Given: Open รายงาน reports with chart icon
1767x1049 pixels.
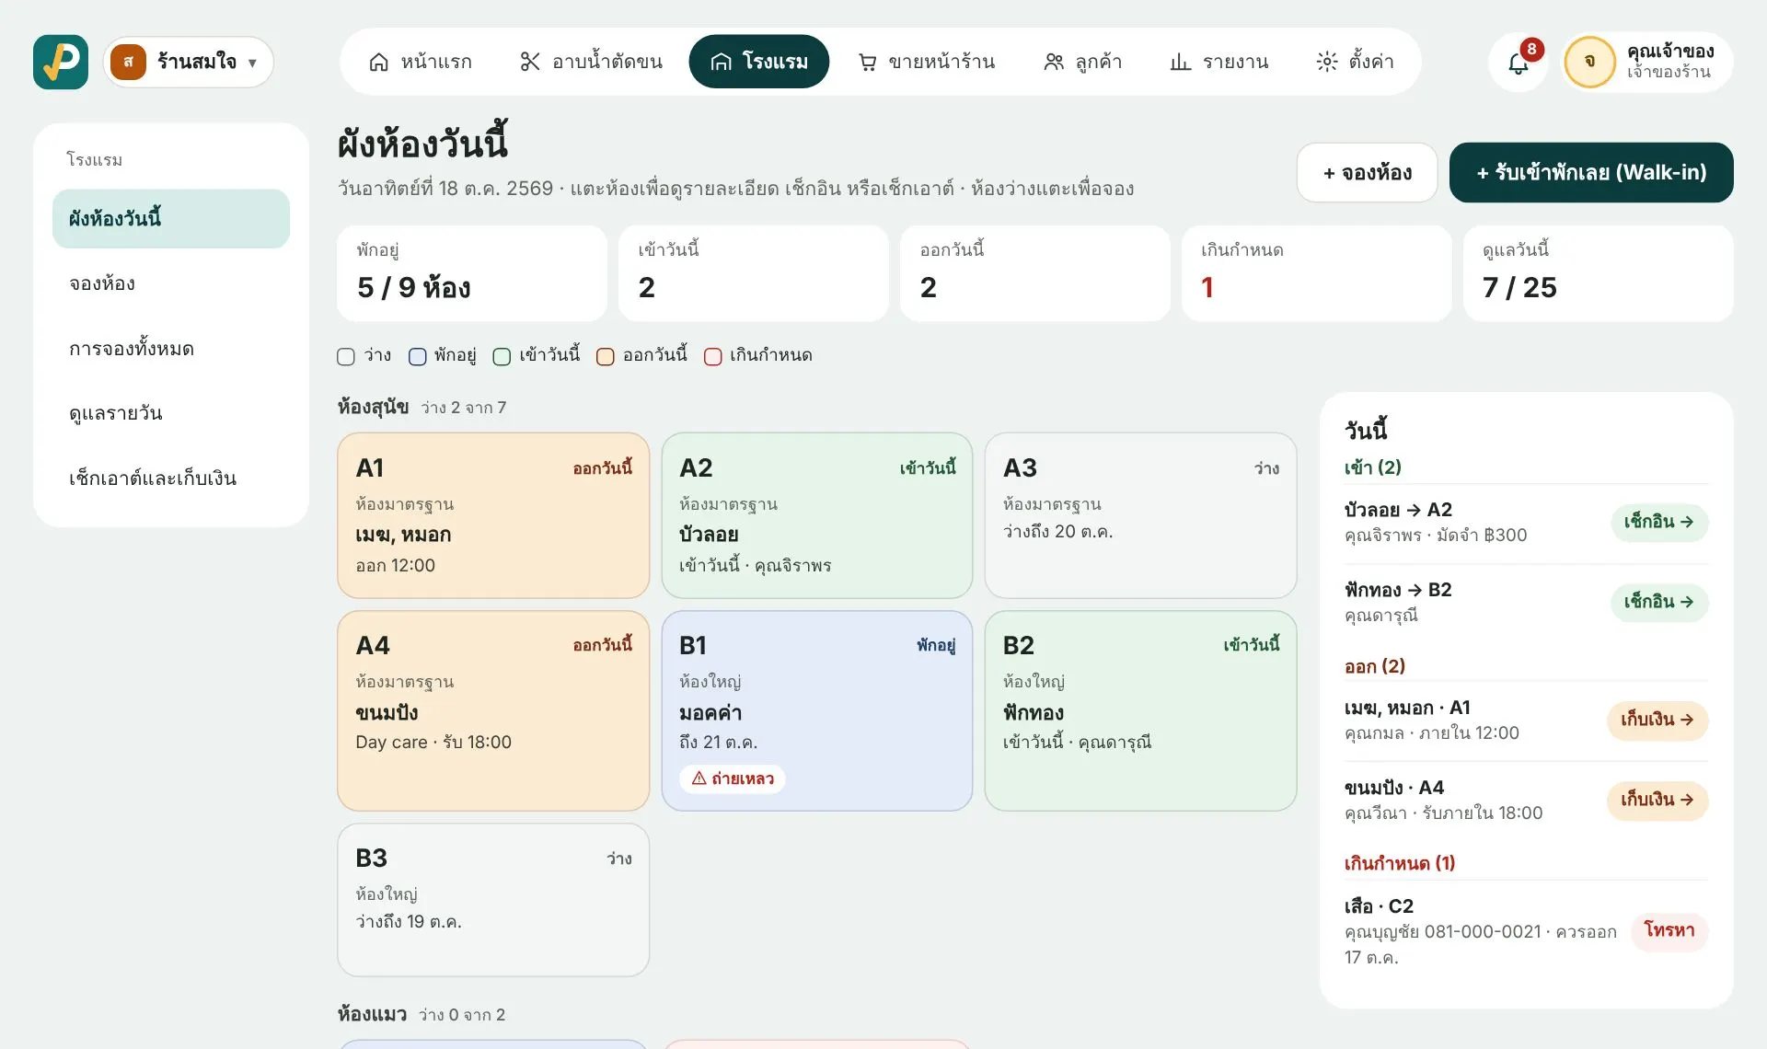Looking at the screenshot, I should tap(1218, 62).
